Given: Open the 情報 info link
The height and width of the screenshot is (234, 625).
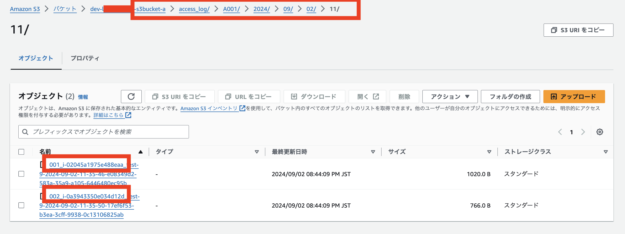Looking at the screenshot, I should [83, 97].
